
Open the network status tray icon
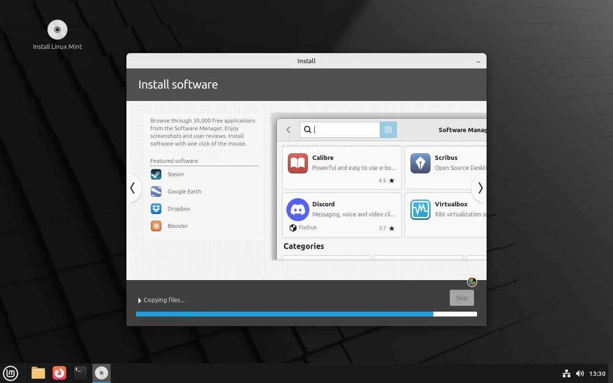click(x=566, y=373)
